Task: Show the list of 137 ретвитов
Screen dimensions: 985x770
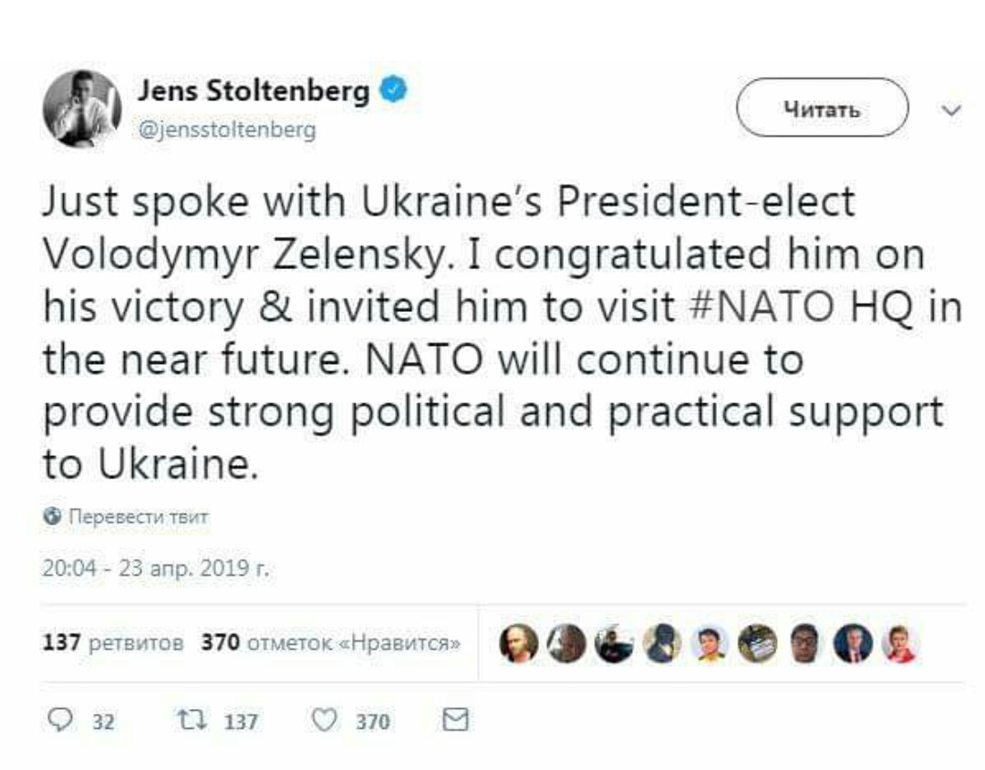Action: [x=113, y=642]
